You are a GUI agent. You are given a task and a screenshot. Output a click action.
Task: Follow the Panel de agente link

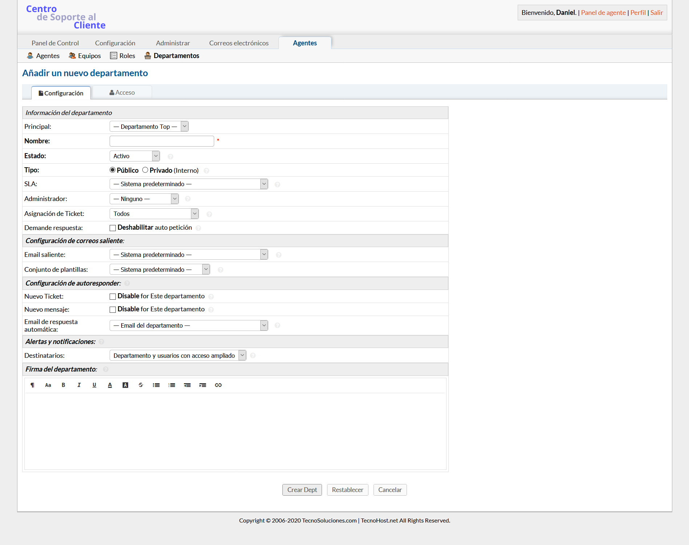pyautogui.click(x=603, y=12)
